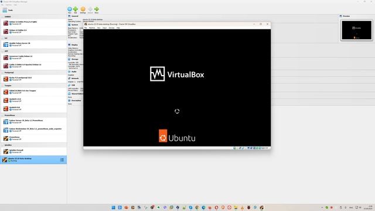This screenshot has height=211, width=375.
Task: Click the USB section icon in details
Action: tap(69, 85)
